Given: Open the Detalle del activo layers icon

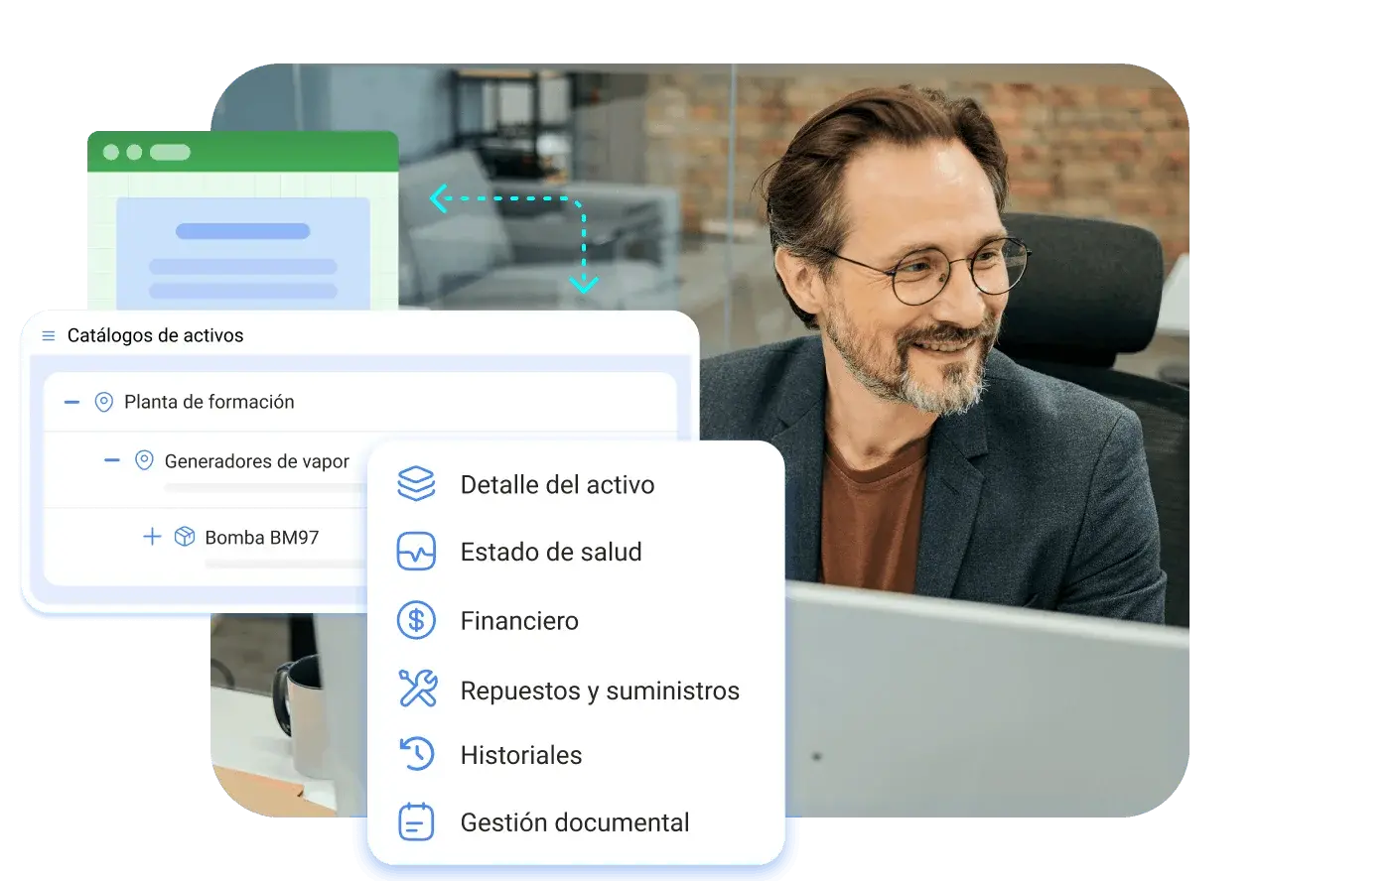Looking at the screenshot, I should [416, 484].
